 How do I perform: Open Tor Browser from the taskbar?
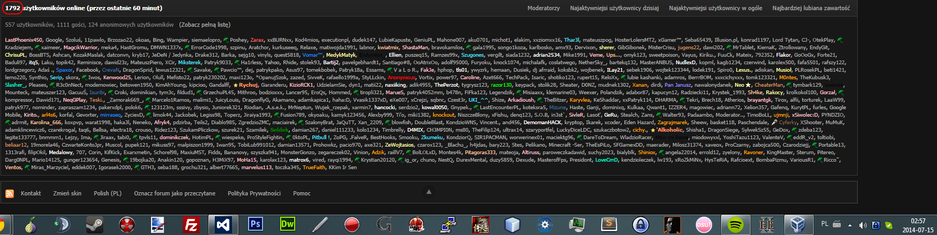coord(31,224)
